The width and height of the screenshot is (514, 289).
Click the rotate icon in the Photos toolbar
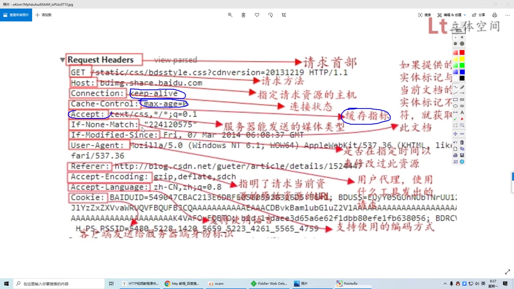tap(270, 15)
